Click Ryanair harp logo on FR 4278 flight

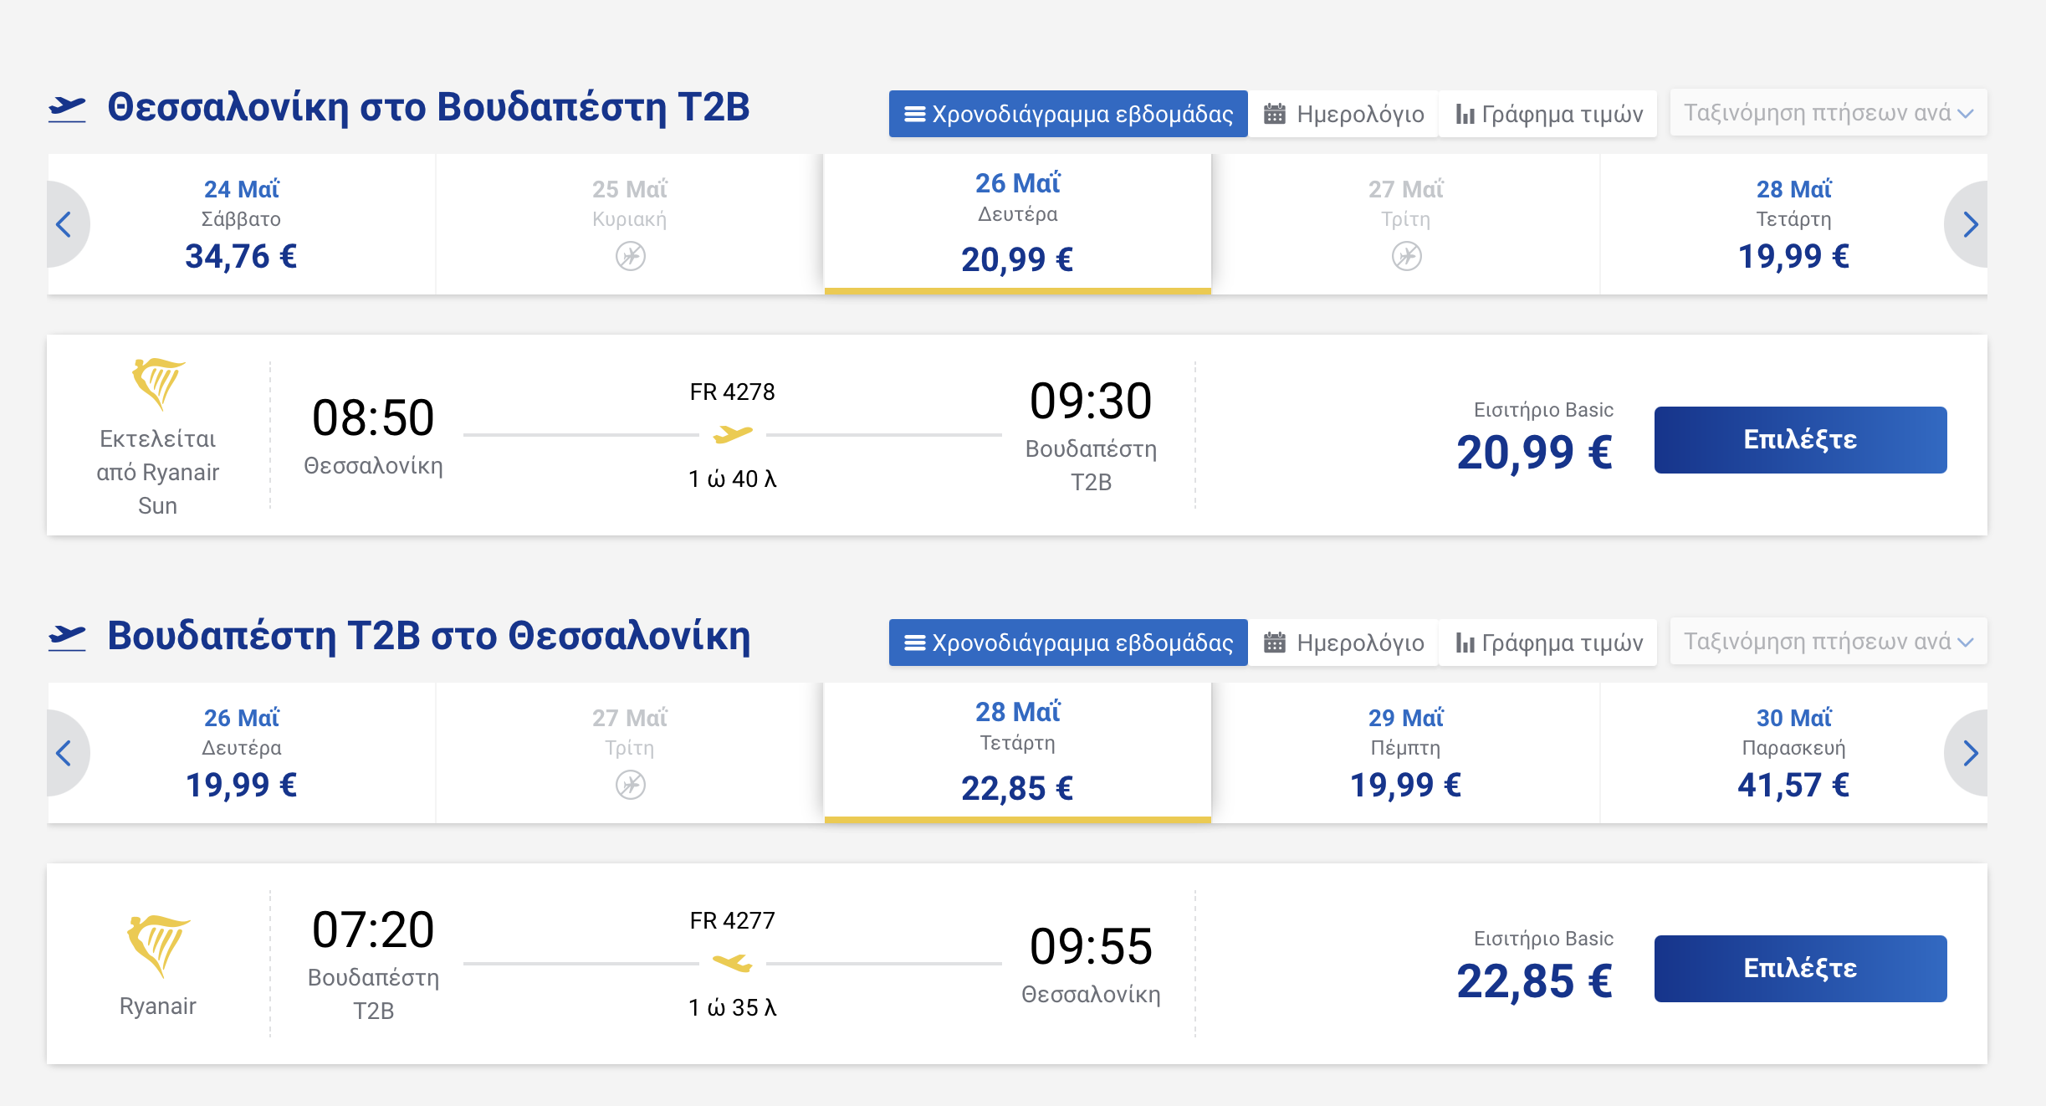(x=158, y=384)
